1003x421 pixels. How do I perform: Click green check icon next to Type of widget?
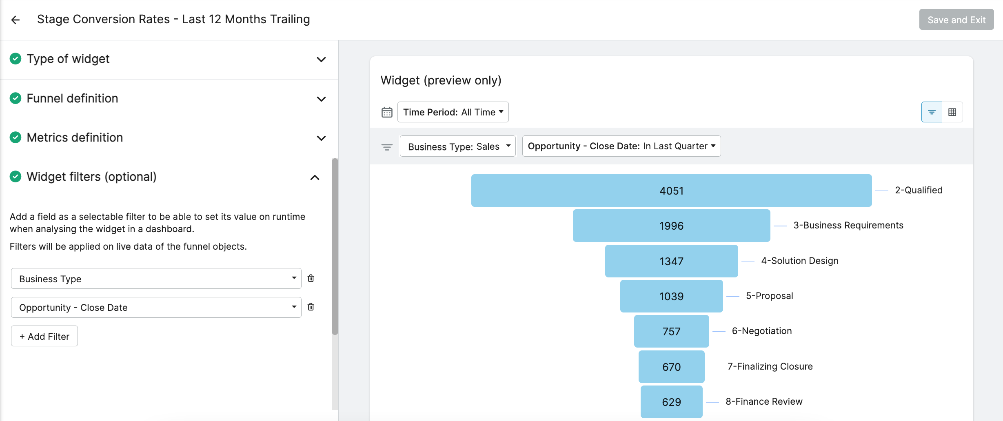coord(16,59)
